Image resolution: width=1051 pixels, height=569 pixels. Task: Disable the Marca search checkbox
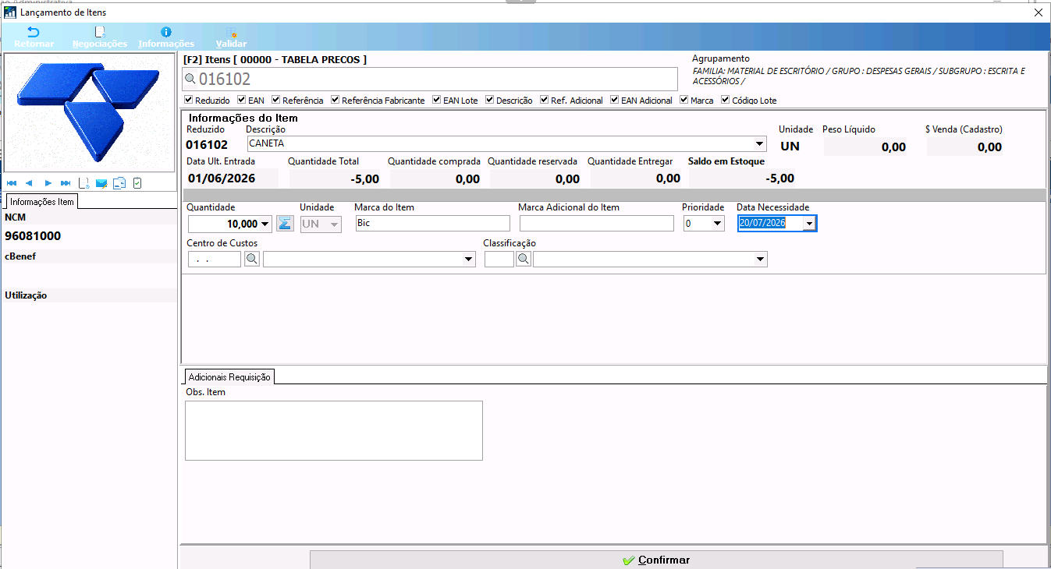(x=684, y=100)
